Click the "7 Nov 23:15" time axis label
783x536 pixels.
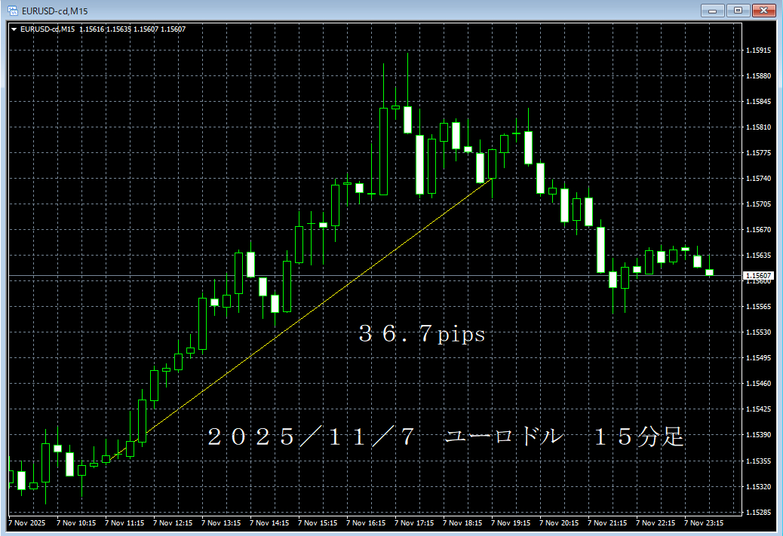point(704,522)
